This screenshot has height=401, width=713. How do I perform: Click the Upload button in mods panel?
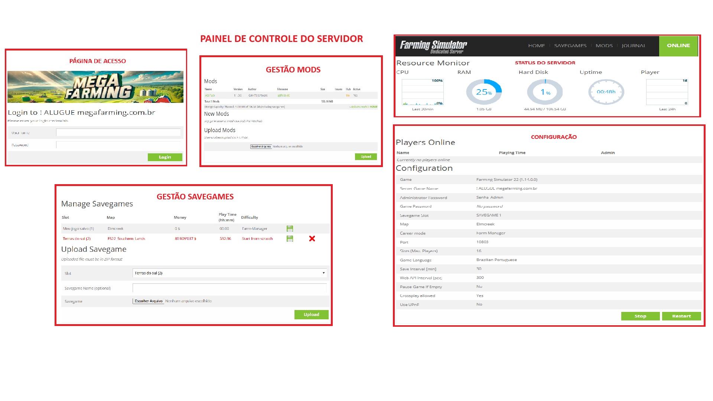(366, 157)
